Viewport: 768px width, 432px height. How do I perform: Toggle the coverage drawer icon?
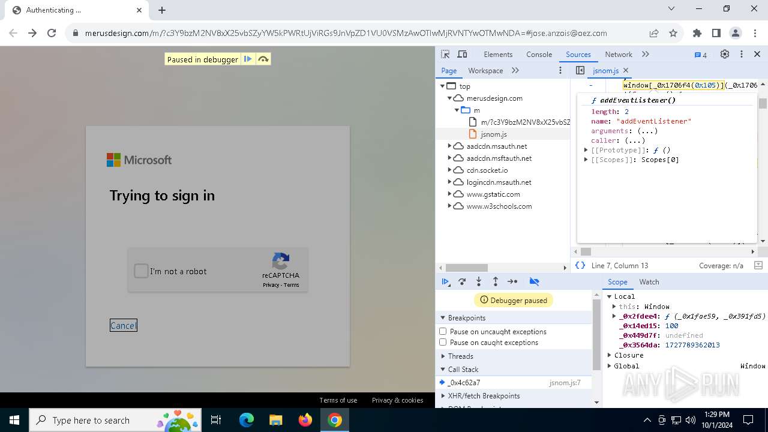coord(758,265)
